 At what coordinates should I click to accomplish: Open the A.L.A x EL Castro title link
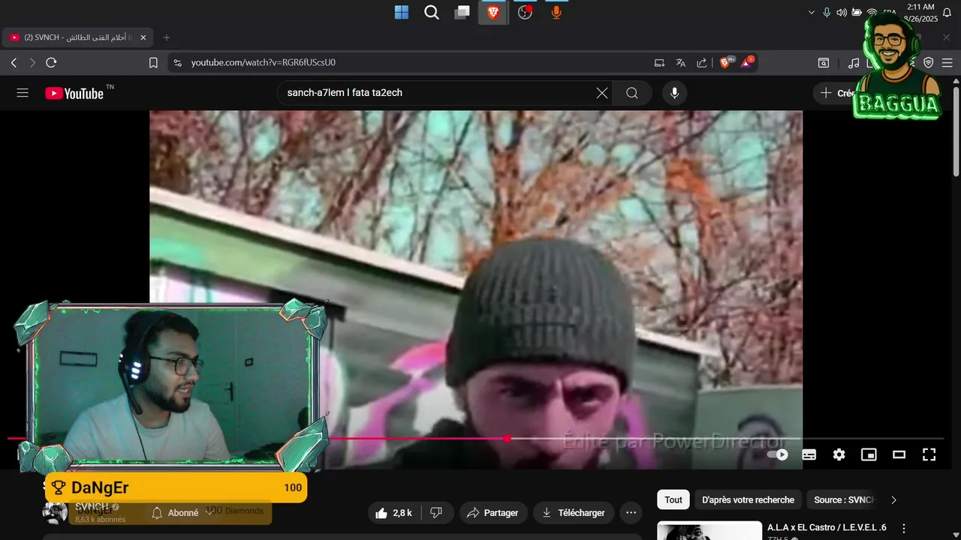pos(827,528)
